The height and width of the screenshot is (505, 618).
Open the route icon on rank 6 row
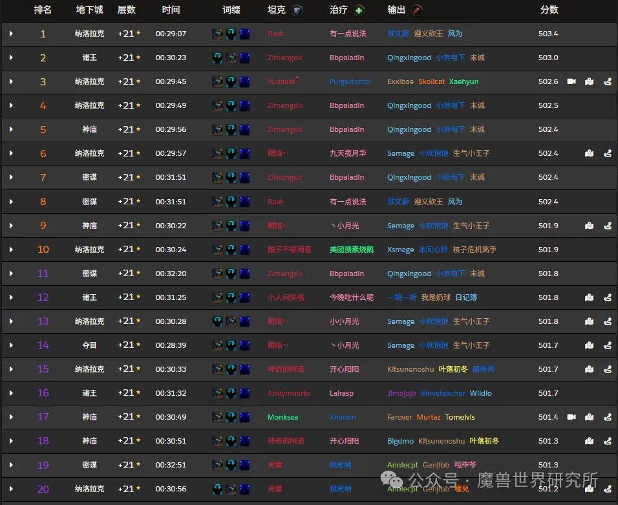click(x=608, y=153)
